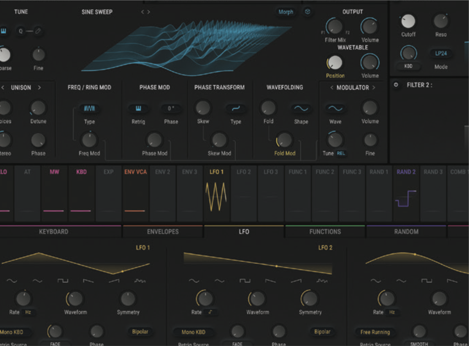Click the keyboard Retrig icon in Phase Mod
This screenshot has width=469, height=346.
[138, 109]
